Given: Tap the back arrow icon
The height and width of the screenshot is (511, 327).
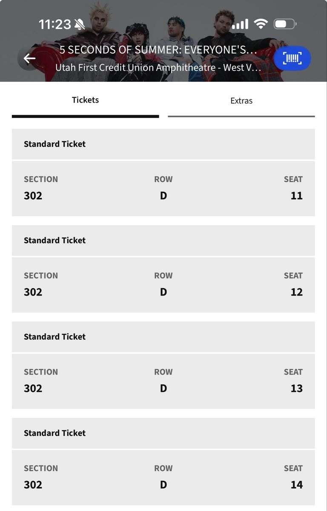Looking at the screenshot, I should click(x=29, y=58).
